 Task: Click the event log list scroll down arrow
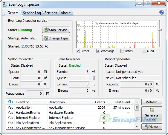click(x=137, y=127)
